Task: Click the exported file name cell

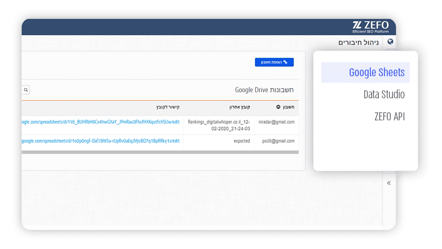Action: [242, 141]
